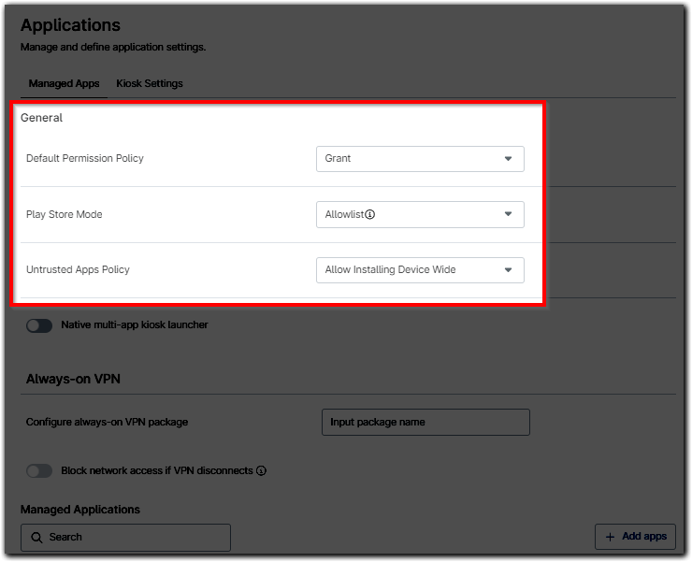Open the Kiosk Settings tab
This screenshot has width=692, height=562.
(150, 83)
